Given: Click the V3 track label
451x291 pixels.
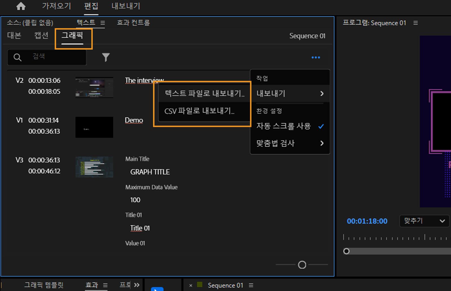Looking at the screenshot, I should 19,160.
